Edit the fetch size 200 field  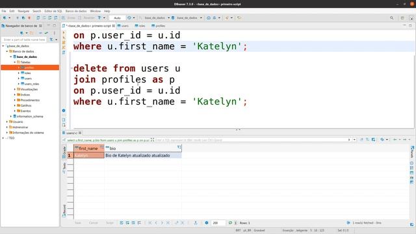[x=218, y=223]
